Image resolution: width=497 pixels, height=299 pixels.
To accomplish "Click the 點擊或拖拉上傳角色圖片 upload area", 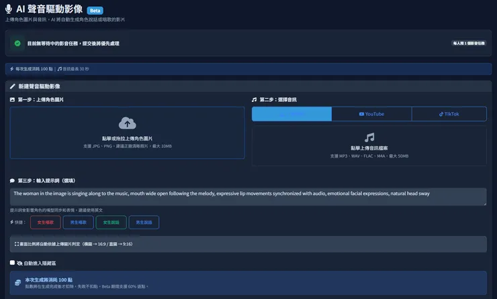I will click(x=128, y=133).
